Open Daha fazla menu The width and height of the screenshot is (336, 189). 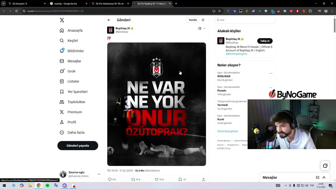72,133
